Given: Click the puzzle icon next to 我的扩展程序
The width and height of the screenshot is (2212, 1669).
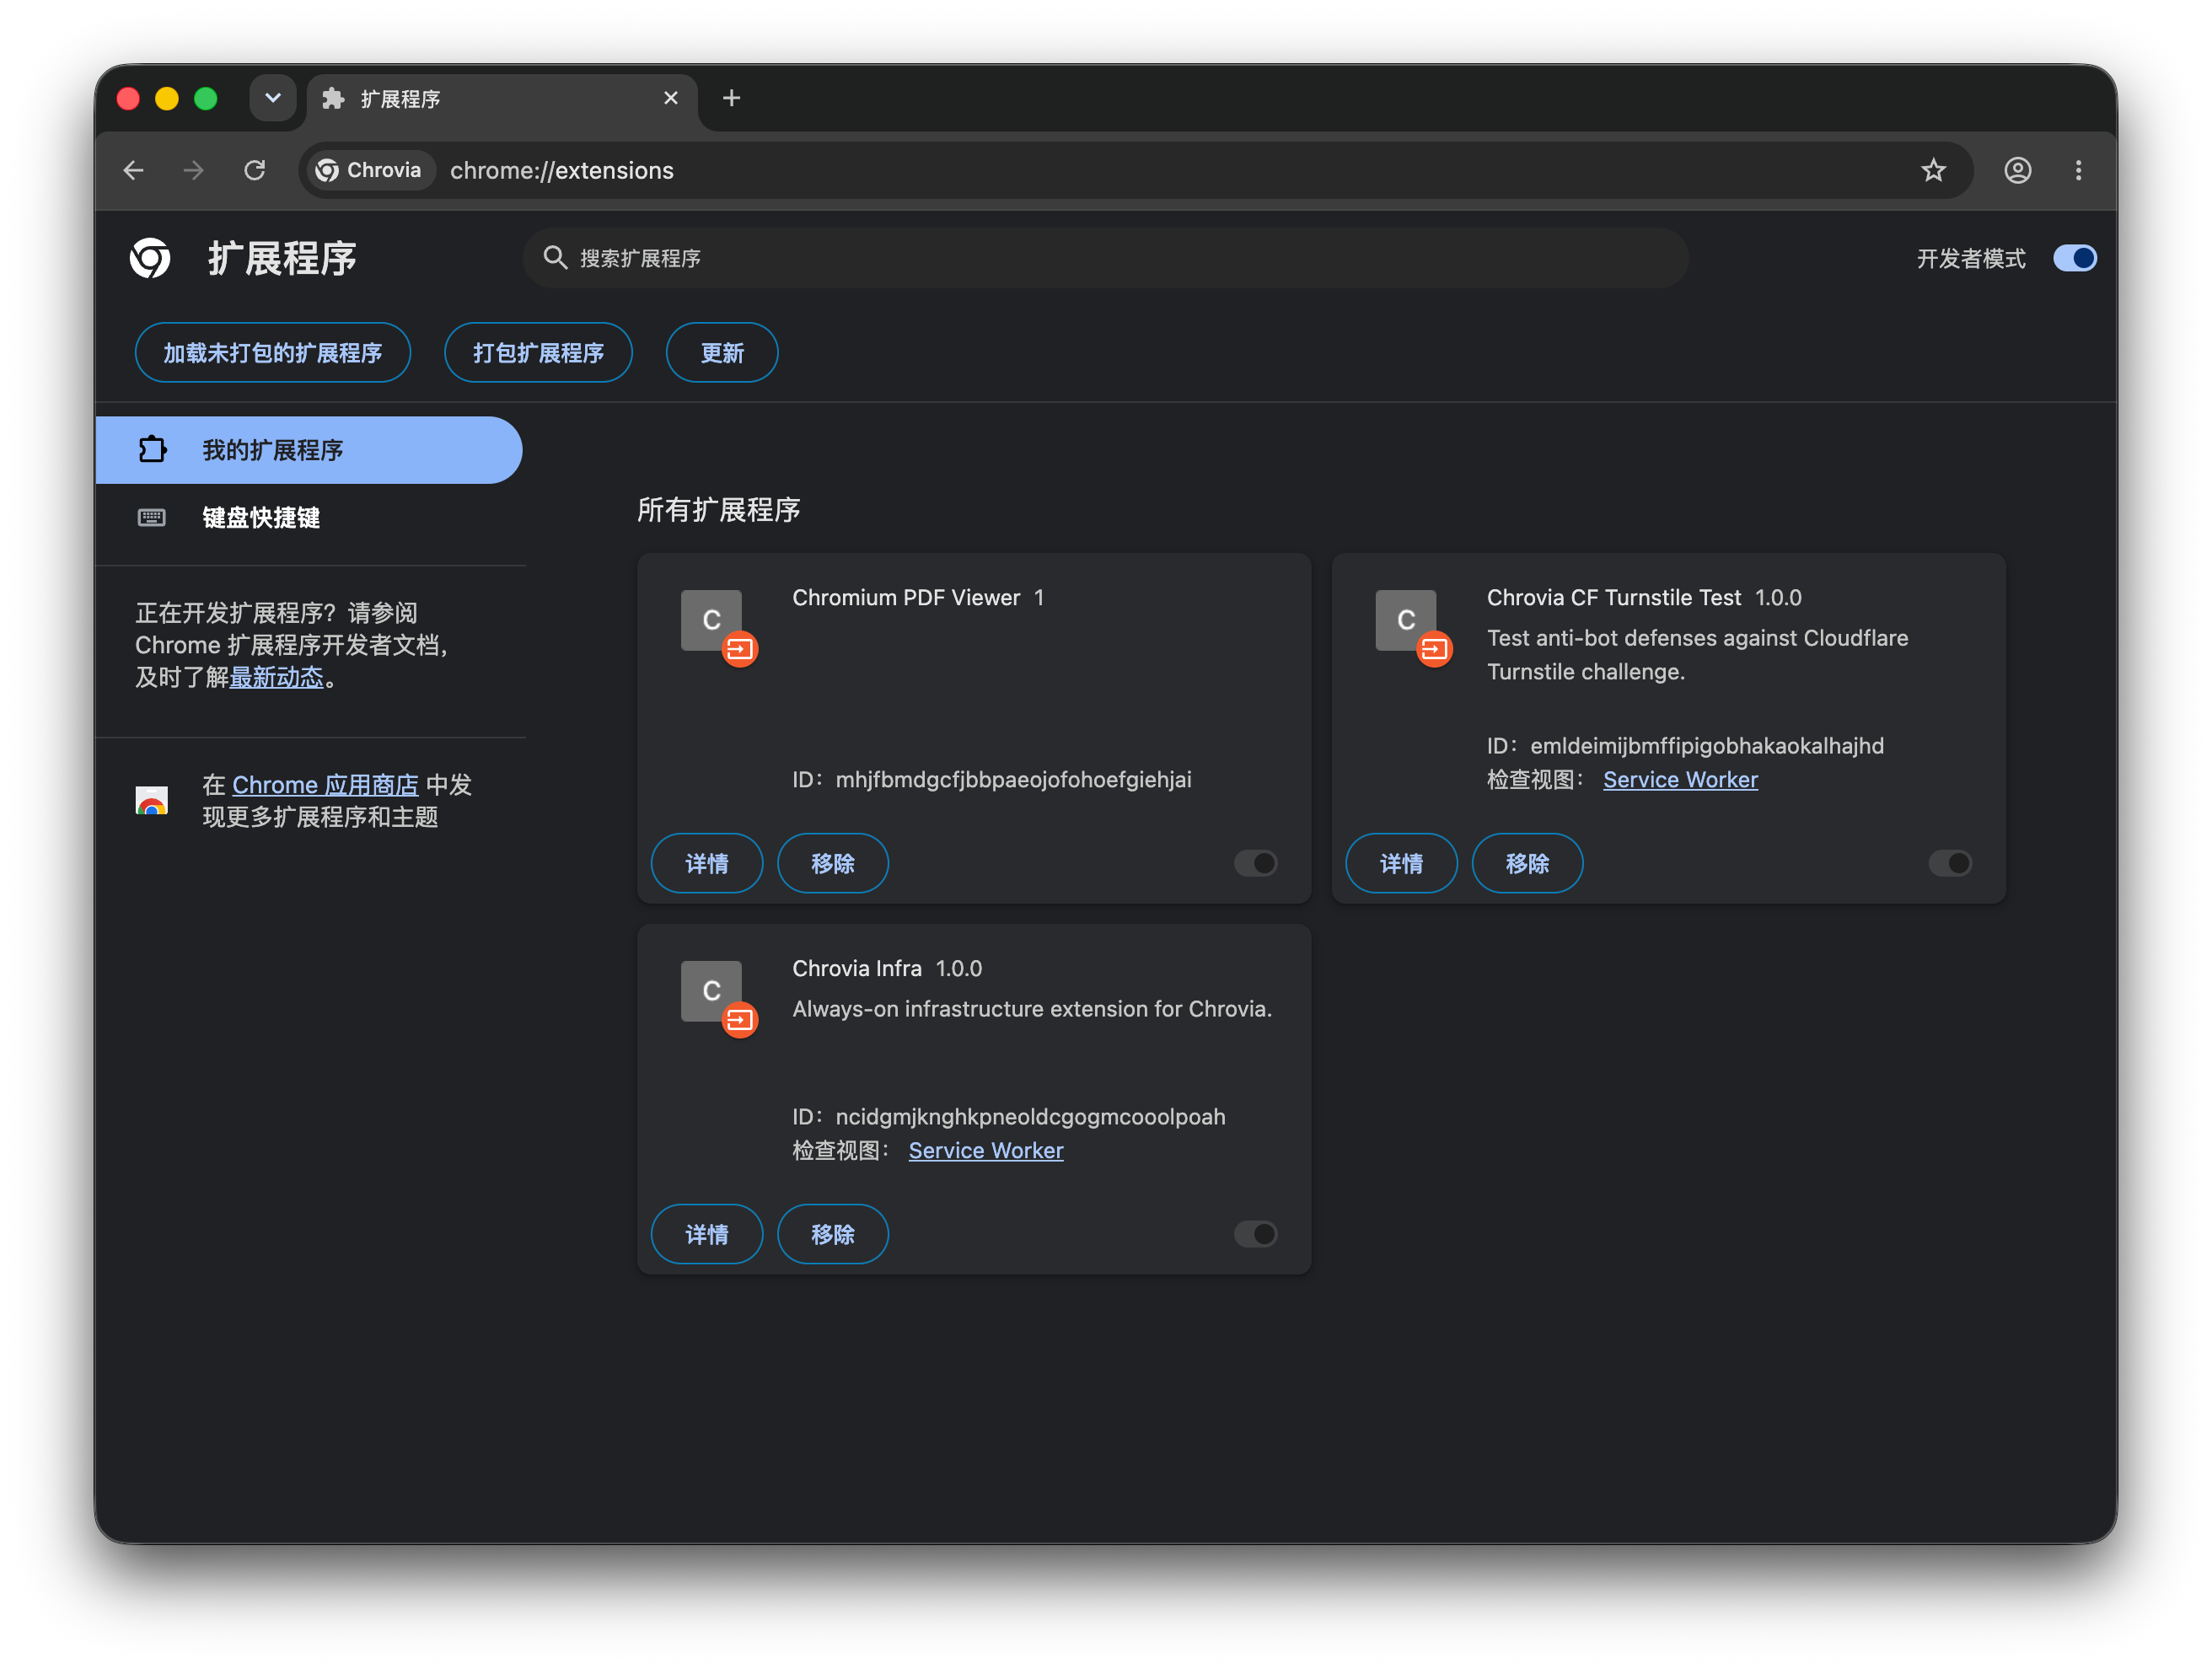Looking at the screenshot, I should (x=152, y=450).
